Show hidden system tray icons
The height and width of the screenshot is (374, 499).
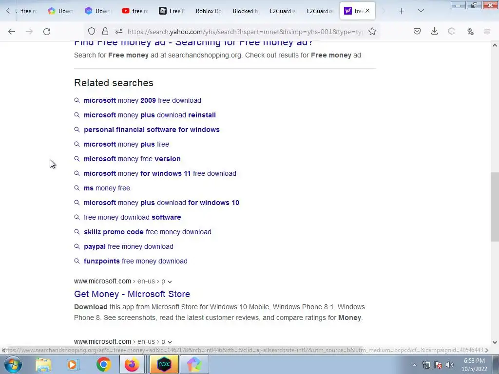coord(414,365)
